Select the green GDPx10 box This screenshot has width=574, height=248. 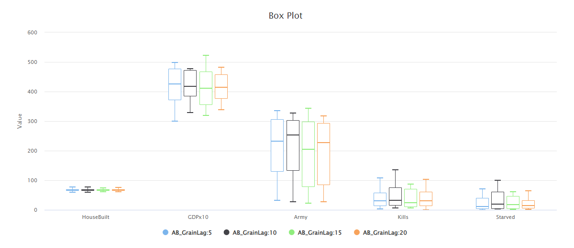click(206, 88)
